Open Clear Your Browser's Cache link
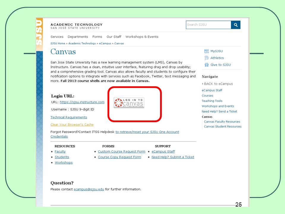 [x=72, y=125]
